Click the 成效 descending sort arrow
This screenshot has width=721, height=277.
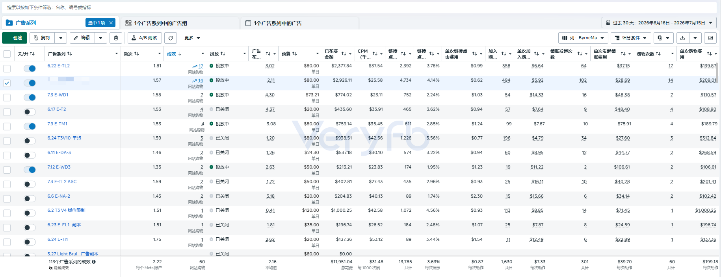click(x=180, y=54)
